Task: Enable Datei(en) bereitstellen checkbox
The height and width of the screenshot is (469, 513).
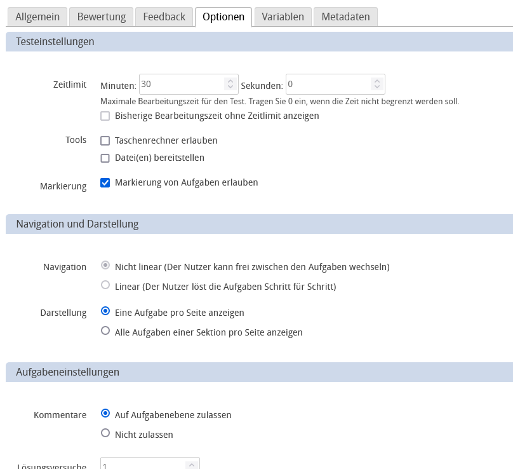Action: point(105,158)
